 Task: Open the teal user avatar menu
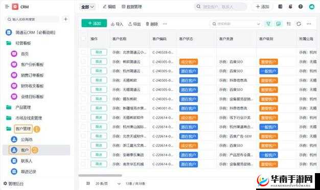click(312, 7)
